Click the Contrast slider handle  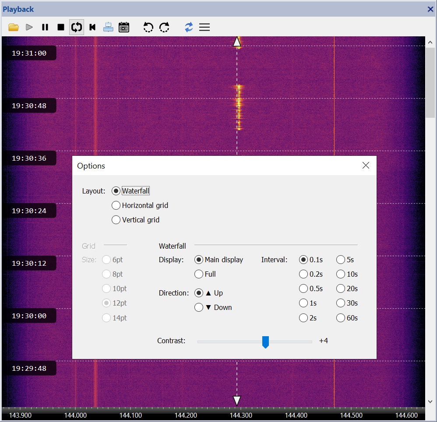click(265, 341)
